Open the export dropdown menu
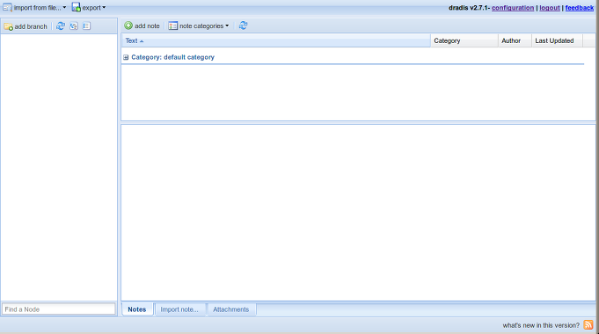The image size is (599, 334). point(89,8)
